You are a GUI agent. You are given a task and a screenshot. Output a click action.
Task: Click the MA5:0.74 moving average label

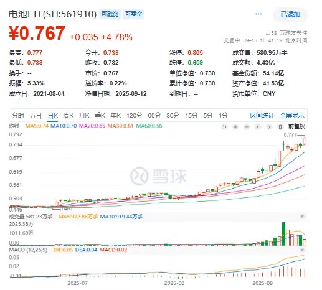pos(37,126)
